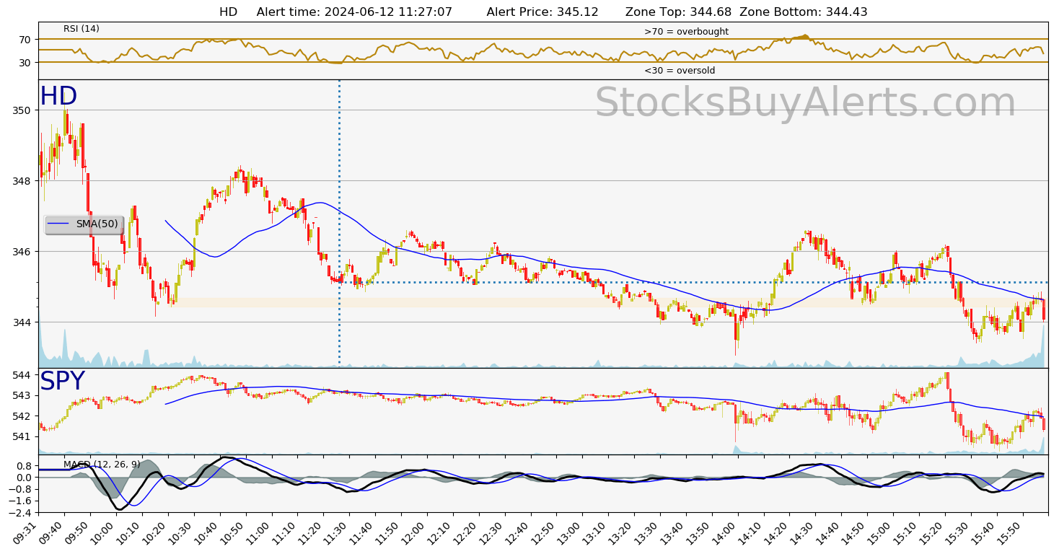Click the MACD axis value 0.8
Screen dimensions: 1059x554
pos(24,466)
